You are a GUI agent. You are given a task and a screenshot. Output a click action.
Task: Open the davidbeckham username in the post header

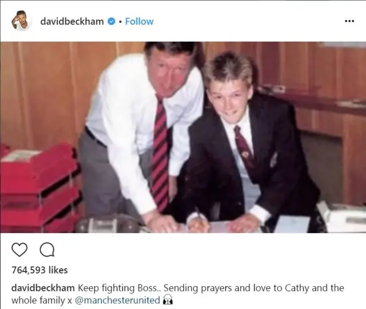[72, 22]
